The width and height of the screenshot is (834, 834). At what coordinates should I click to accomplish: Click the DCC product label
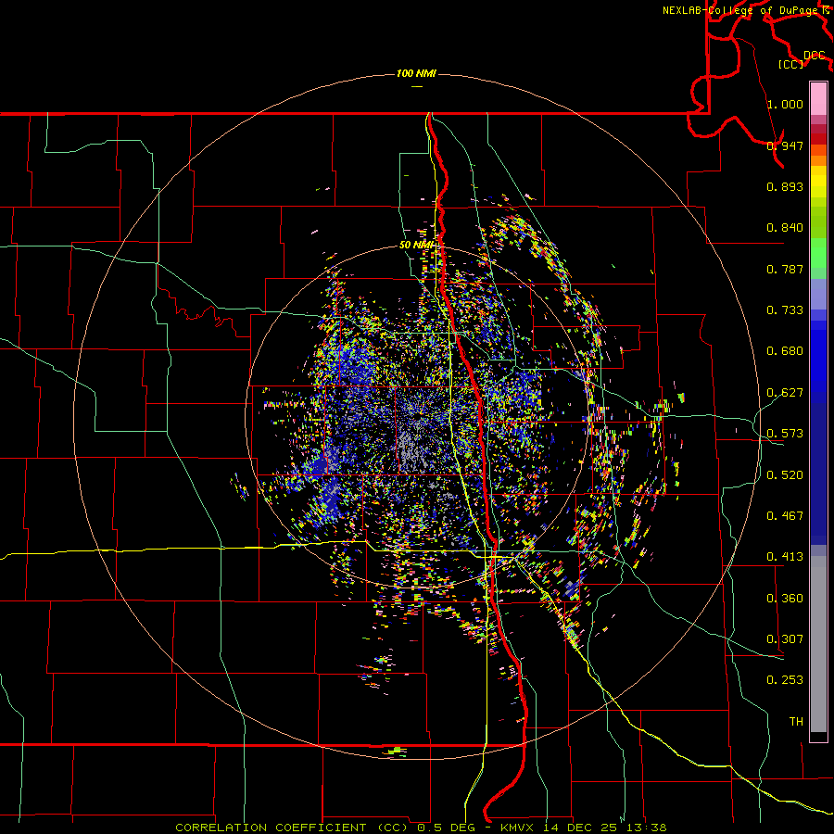coord(814,56)
